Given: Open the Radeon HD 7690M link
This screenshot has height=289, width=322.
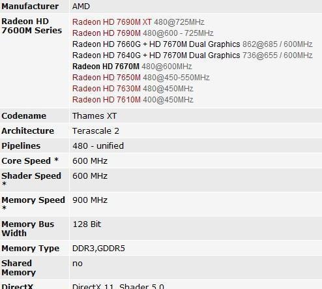Looking at the screenshot, I should click(x=106, y=33).
